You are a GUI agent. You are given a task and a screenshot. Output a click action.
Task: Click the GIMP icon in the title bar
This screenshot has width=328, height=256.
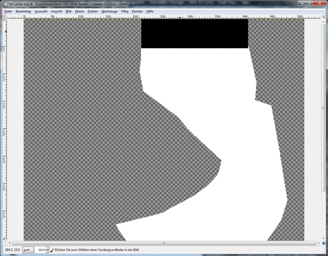(5, 4)
